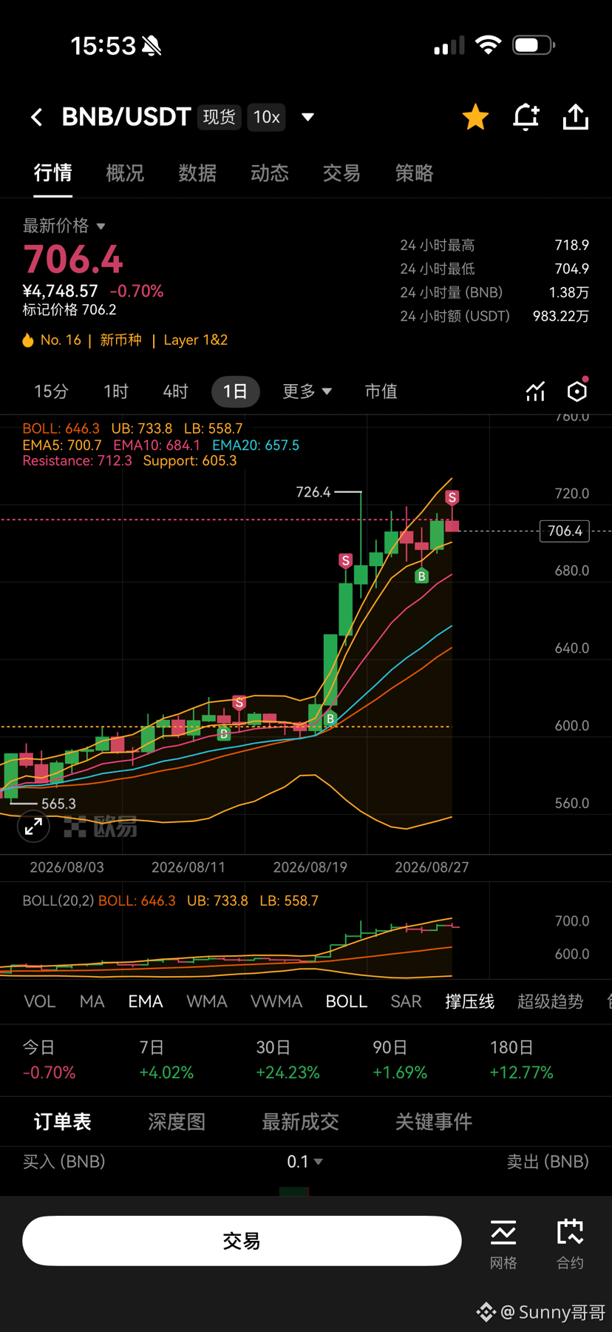Tap the 今日 -0.70% change

[49, 1060]
